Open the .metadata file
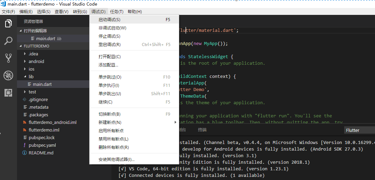The width and height of the screenshot is (375, 180). (x=53, y=107)
